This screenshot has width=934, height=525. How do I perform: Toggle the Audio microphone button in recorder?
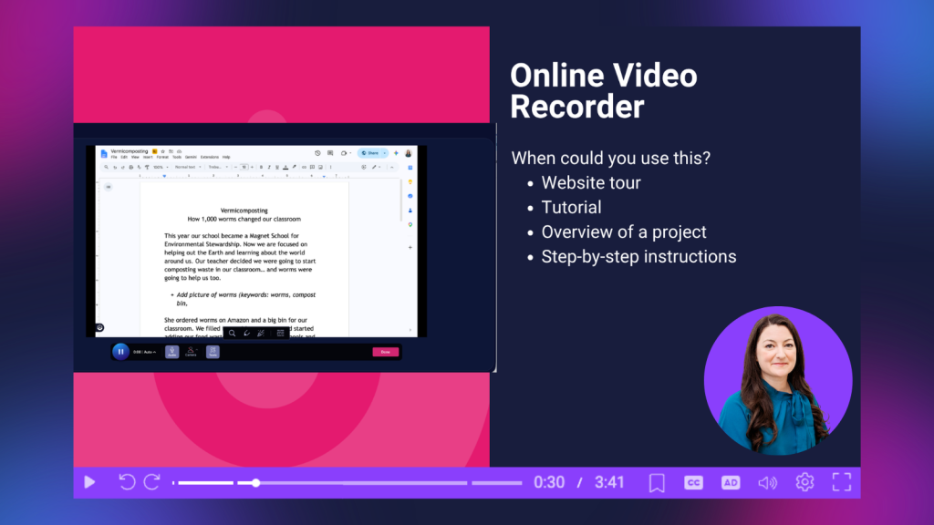click(x=171, y=352)
